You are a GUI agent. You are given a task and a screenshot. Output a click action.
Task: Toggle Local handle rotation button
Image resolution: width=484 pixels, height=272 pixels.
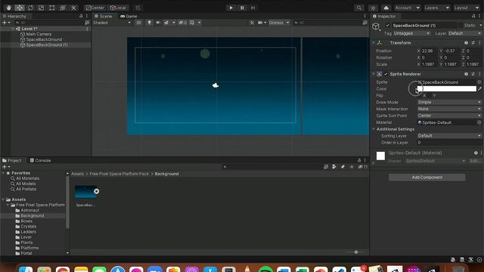(x=118, y=8)
